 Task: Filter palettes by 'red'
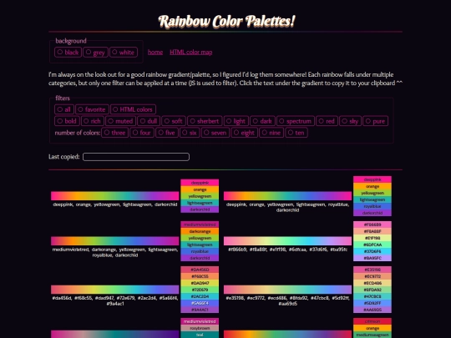(x=327, y=121)
